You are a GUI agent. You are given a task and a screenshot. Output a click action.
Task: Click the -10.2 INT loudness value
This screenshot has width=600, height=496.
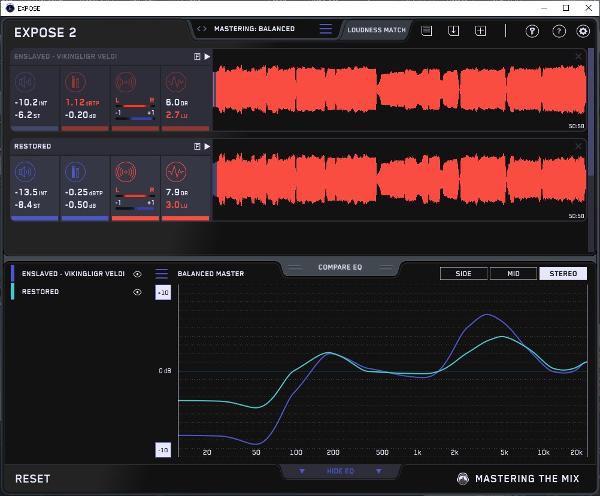(x=31, y=102)
